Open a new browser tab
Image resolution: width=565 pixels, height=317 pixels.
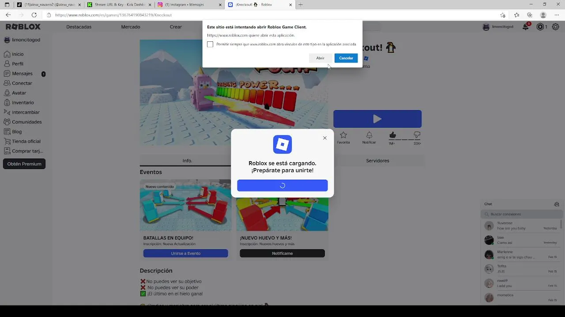coord(301,5)
